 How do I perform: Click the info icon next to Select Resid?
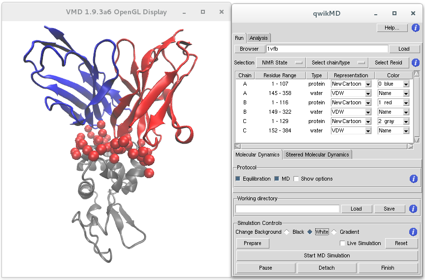click(415, 62)
